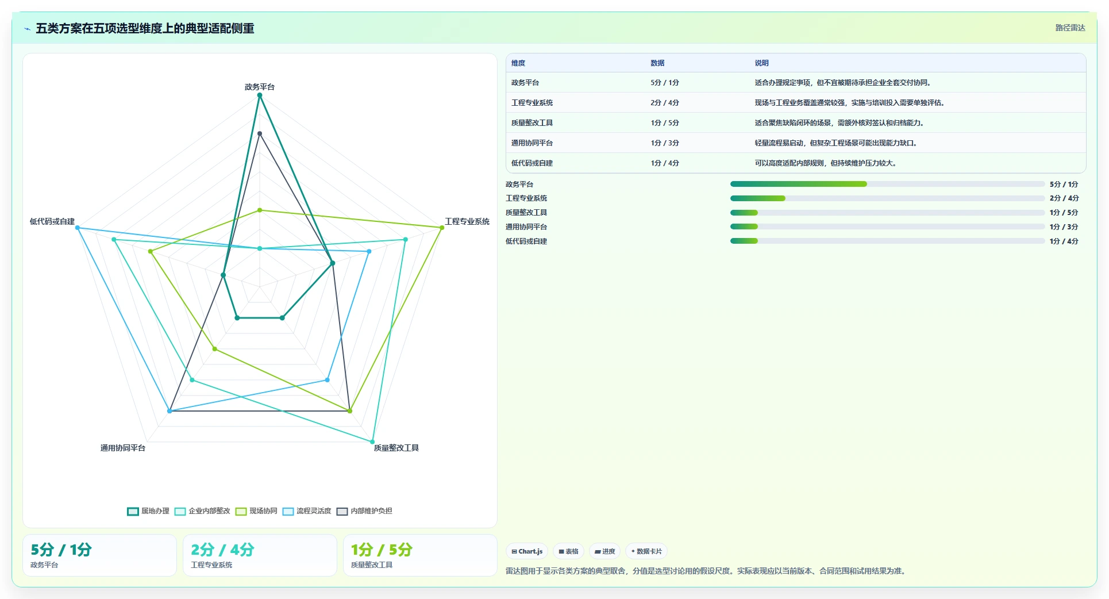Click the footnote beginning 雷达图用于显示

coord(707,571)
